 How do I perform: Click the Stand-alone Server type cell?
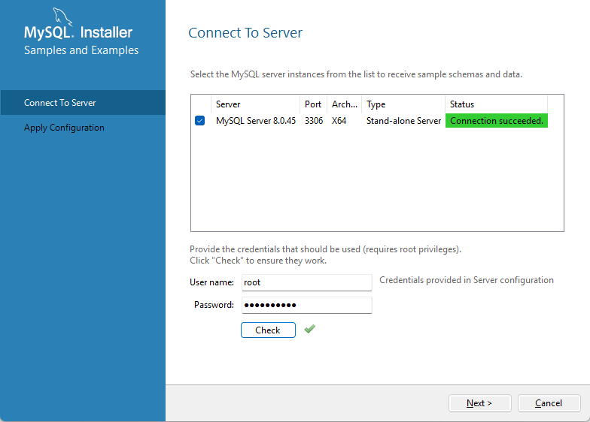coord(403,121)
